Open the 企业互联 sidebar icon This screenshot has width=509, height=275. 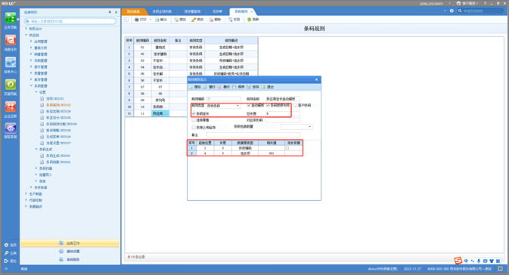coord(11,107)
